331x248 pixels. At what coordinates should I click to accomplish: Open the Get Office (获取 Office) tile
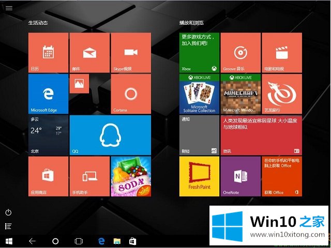tap(282, 176)
